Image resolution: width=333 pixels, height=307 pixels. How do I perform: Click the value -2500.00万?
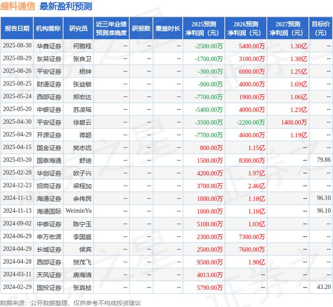pyautogui.click(x=209, y=46)
